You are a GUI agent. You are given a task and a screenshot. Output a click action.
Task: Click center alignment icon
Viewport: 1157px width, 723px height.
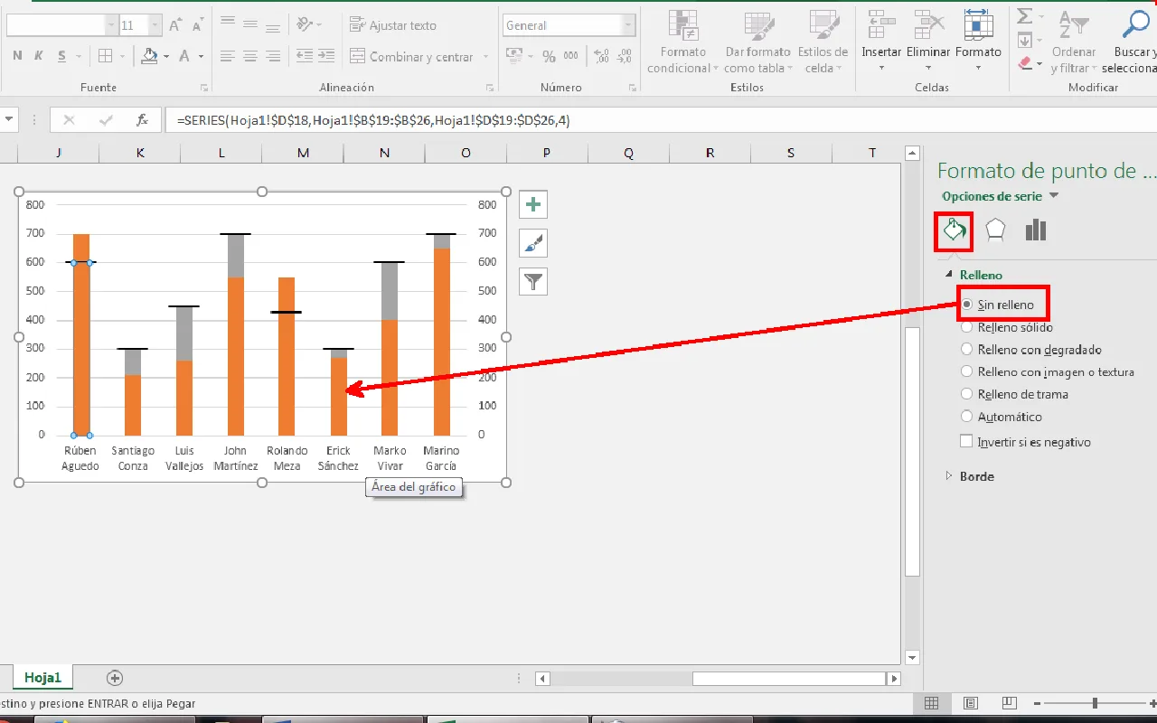[x=250, y=56]
